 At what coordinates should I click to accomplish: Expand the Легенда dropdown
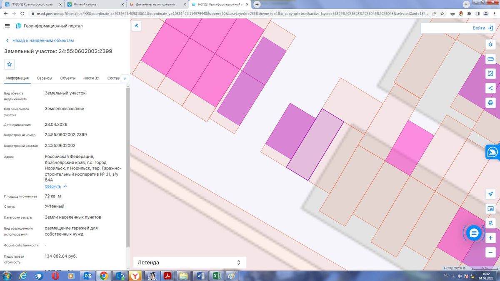coord(190,263)
